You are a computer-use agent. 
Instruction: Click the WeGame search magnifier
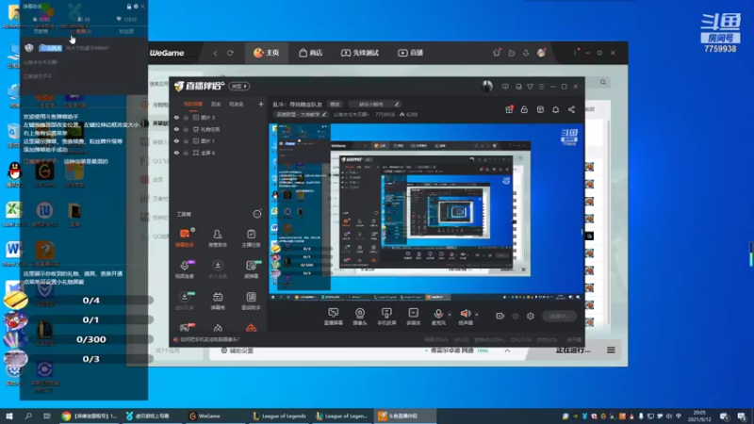tap(603, 82)
